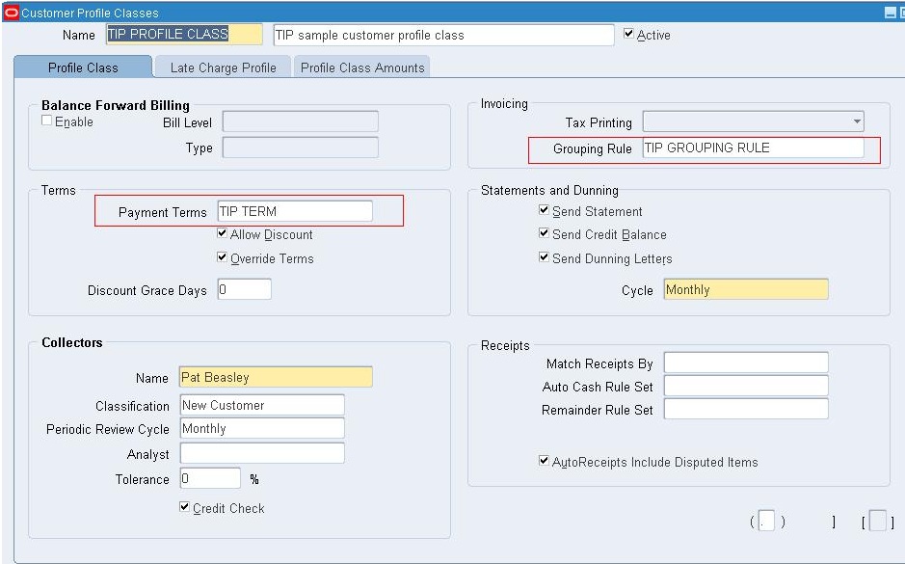The height and width of the screenshot is (564, 905).
Task: Click the Oracle application icon in title bar
Action: pos(13,13)
